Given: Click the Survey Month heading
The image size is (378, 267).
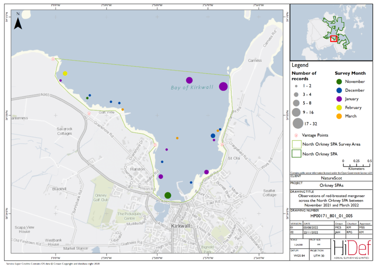Looking at the screenshot, I should (350, 73).
